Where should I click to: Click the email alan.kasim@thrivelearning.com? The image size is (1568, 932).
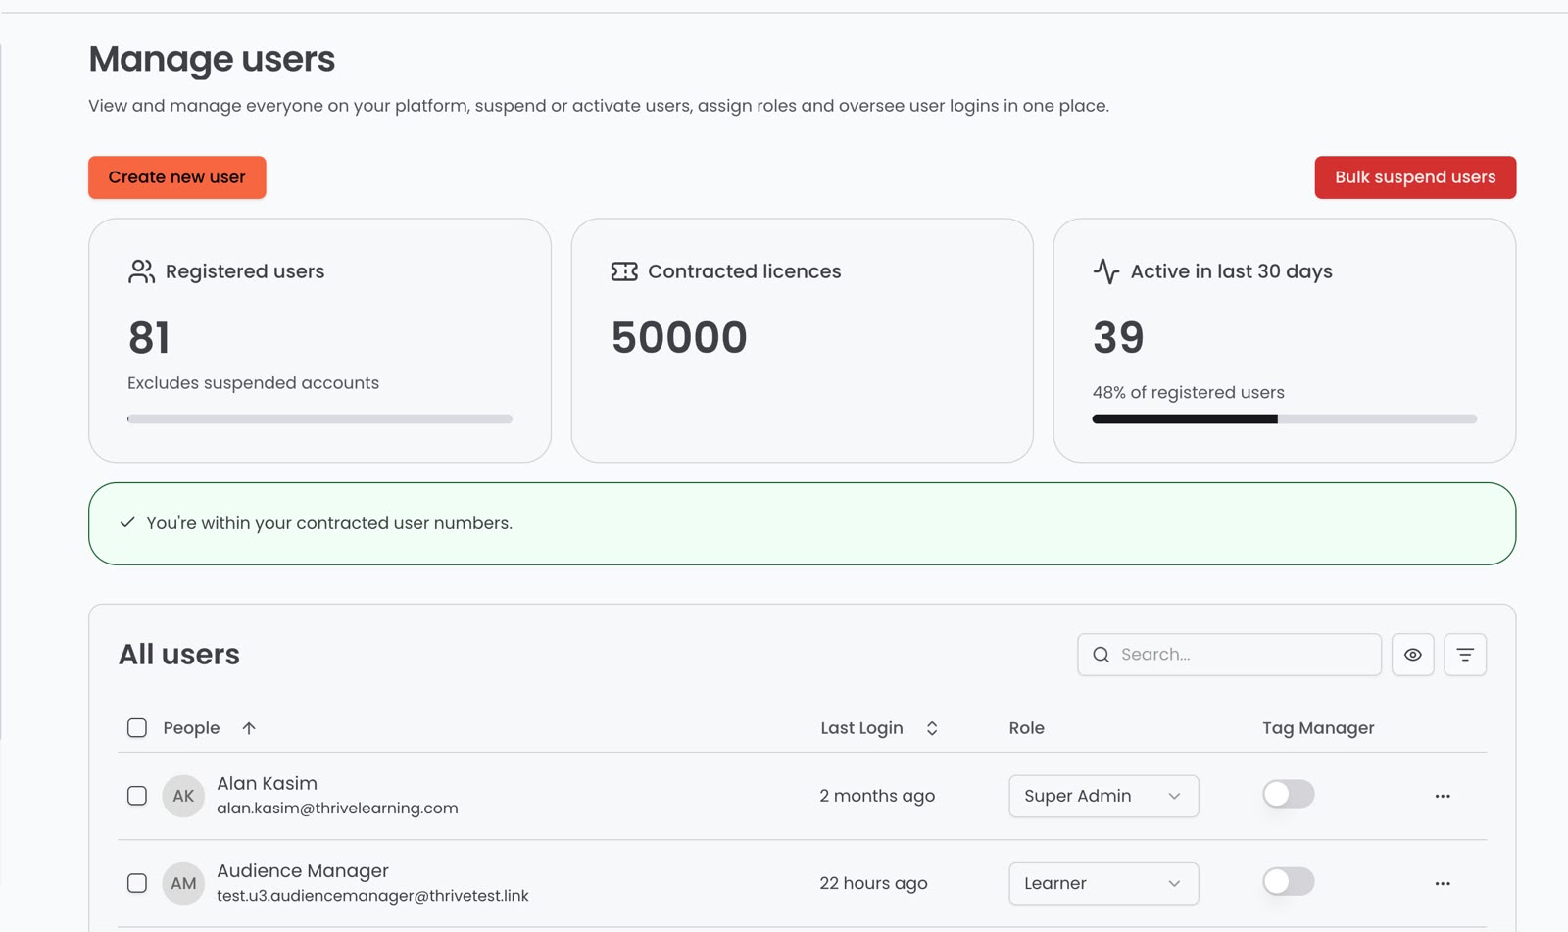337,809
